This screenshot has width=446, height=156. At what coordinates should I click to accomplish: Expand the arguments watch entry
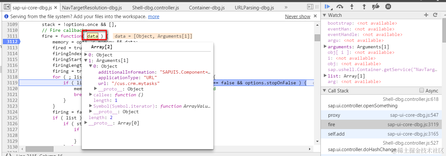[325, 47]
